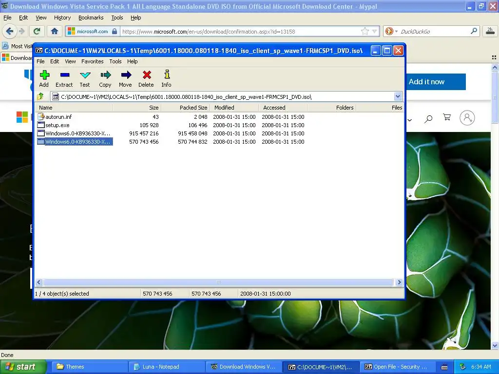Open the 7-Zip Favorites menu
This screenshot has width=499, height=374.
click(x=92, y=61)
